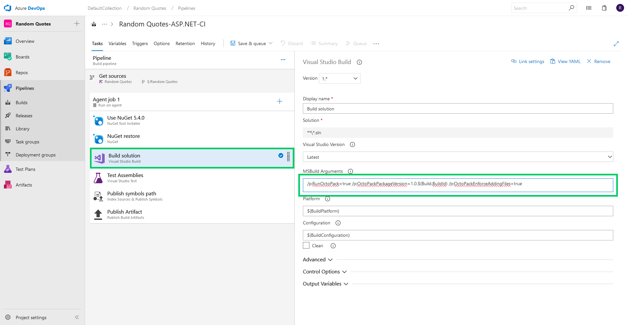Viewport: 628px width, 325px height.
Task: Click the Azure DevOps logo icon
Action: pyautogui.click(x=8, y=8)
